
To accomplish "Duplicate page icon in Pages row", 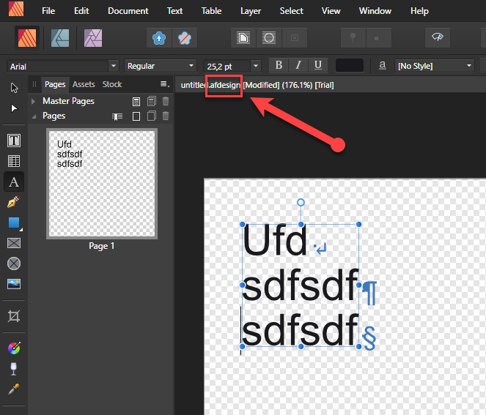I will [x=152, y=116].
